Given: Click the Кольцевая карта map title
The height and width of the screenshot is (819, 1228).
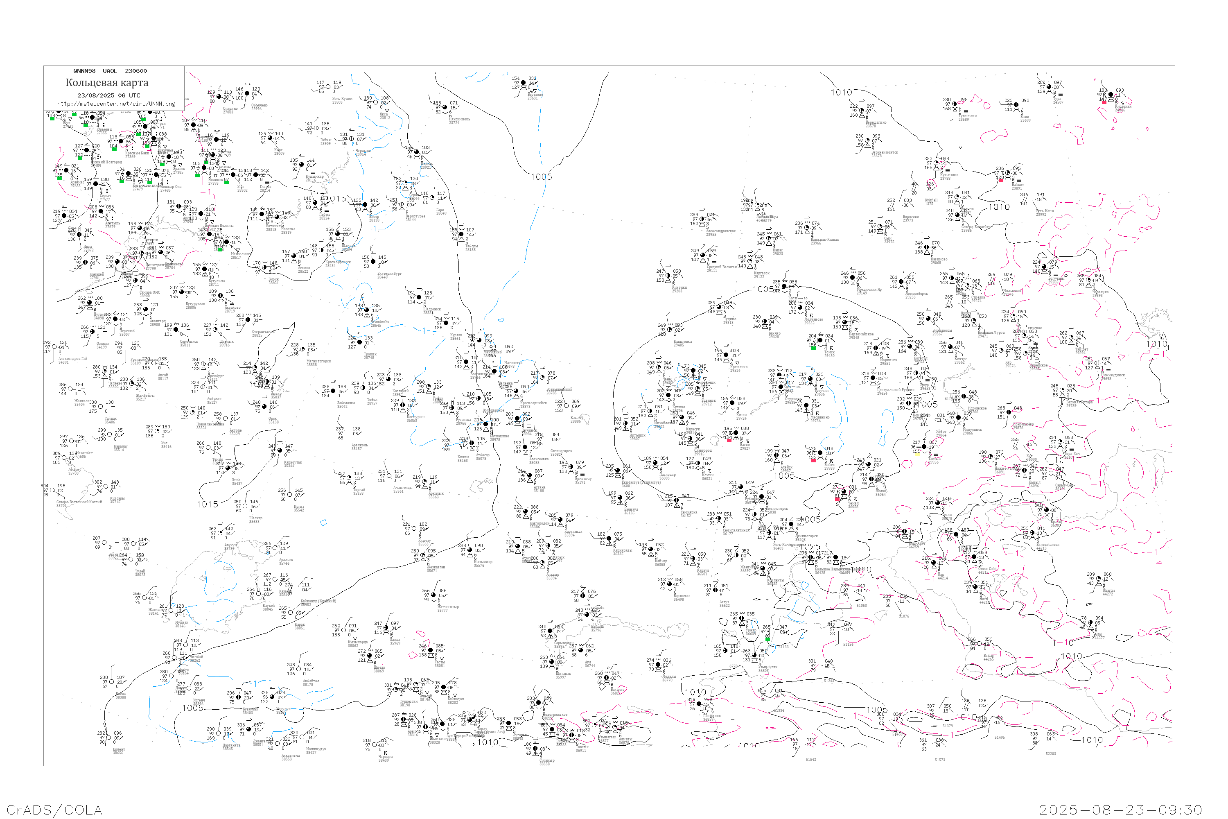Looking at the screenshot, I should pyautogui.click(x=107, y=83).
